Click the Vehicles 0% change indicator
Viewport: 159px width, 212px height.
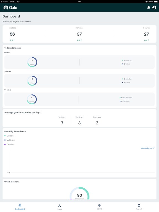[x=79, y=40]
